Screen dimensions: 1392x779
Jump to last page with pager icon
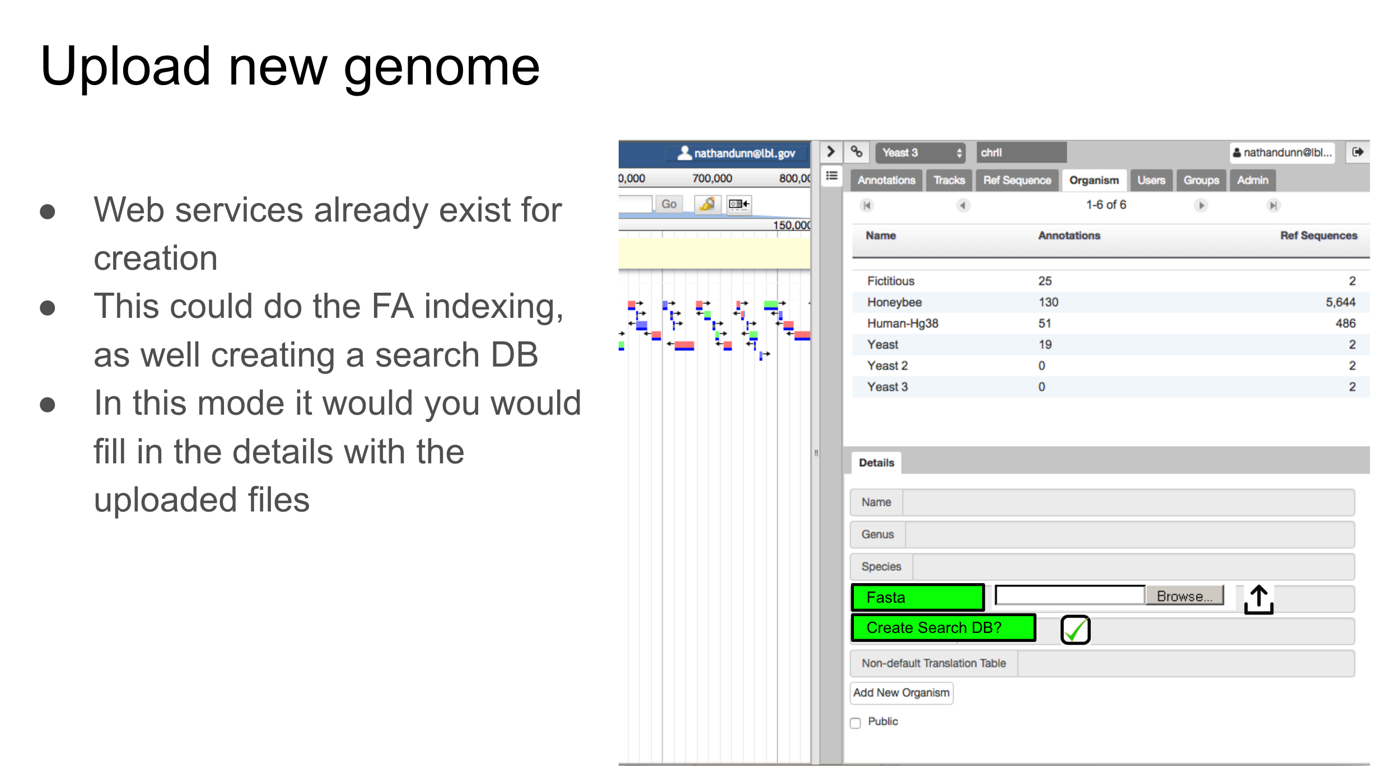pyautogui.click(x=1273, y=205)
